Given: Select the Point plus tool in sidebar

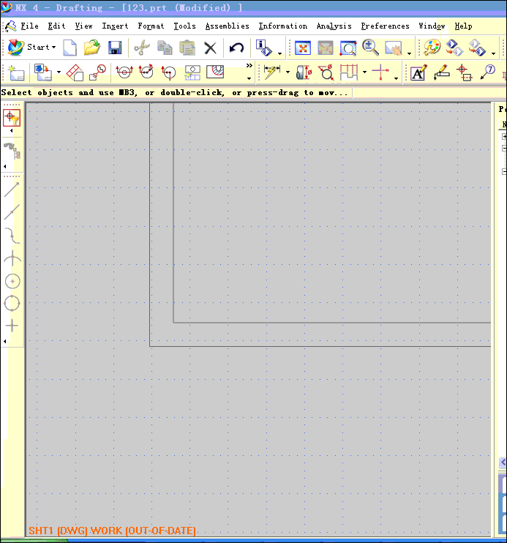Looking at the screenshot, I should coord(12,326).
